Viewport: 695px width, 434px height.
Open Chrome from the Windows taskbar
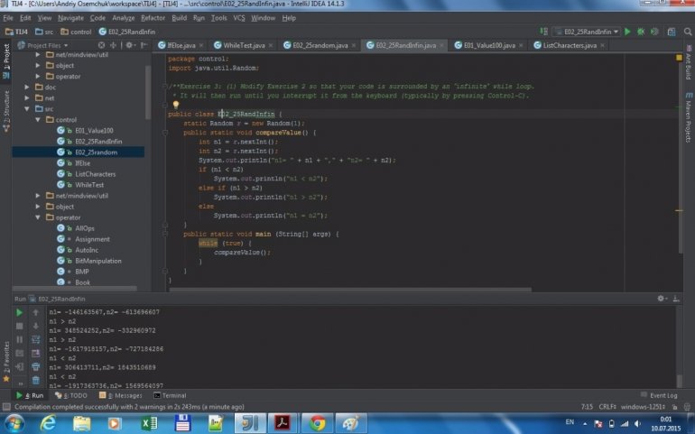click(x=317, y=422)
